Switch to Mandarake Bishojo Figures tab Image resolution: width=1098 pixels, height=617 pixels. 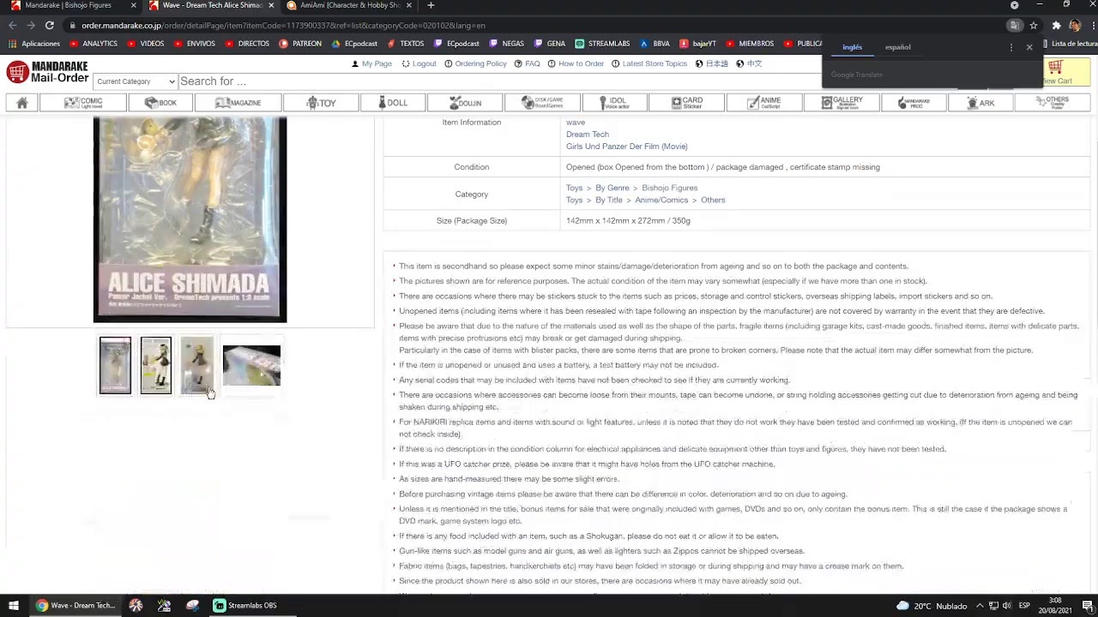69,5
